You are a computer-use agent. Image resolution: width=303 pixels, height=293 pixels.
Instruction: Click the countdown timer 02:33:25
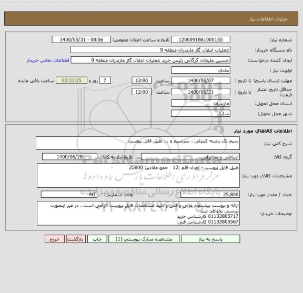72,80
